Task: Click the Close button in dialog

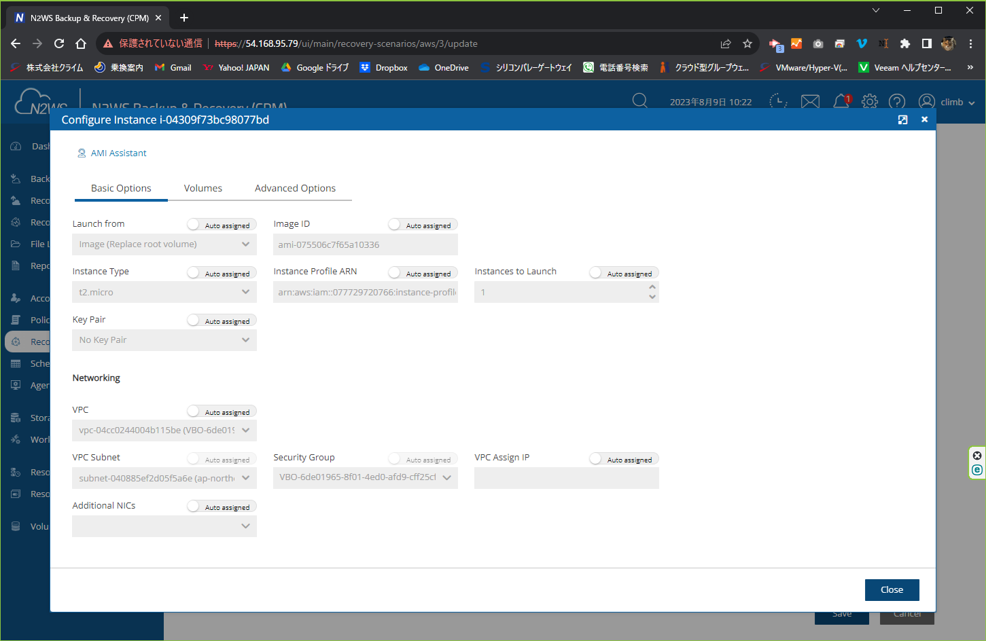Action: [892, 590]
